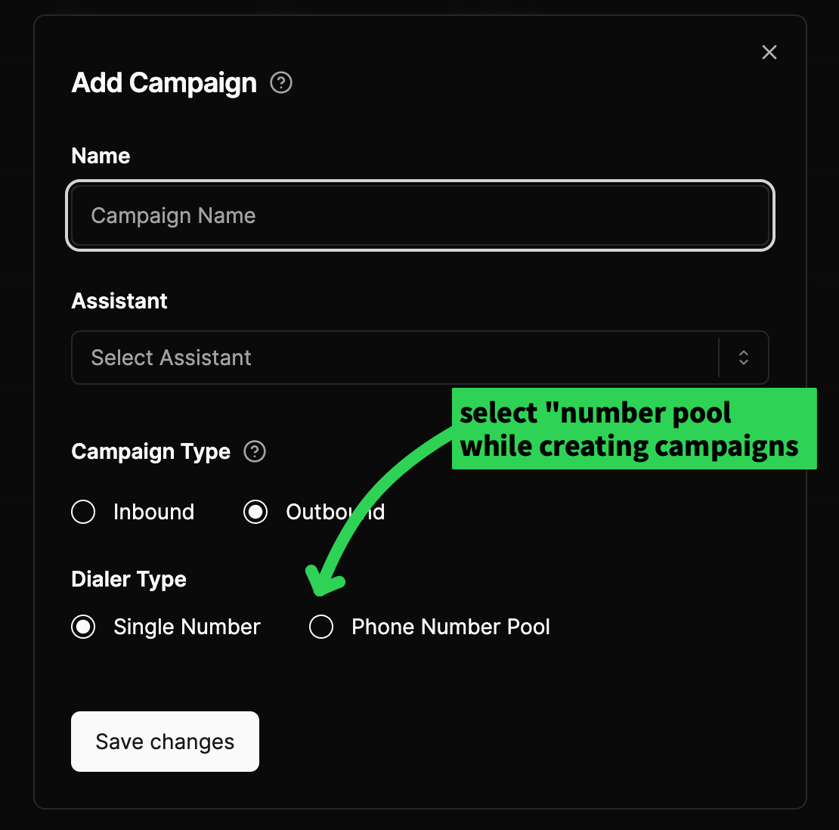Click the help icon next to Campaign Type
The image size is (839, 830).
[x=255, y=451]
